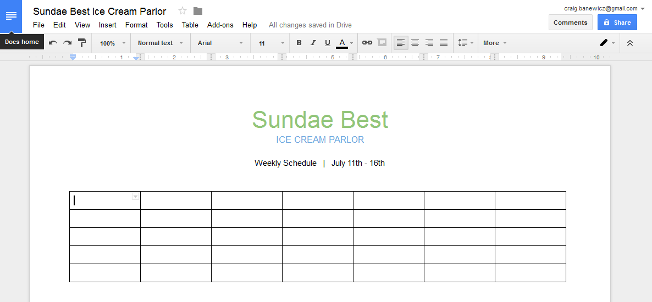The height and width of the screenshot is (302, 652).
Task: Click the left indent marker on ruler
Action: click(73, 57)
